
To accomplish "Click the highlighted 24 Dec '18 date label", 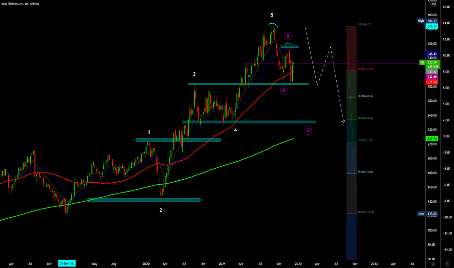I will (x=67, y=264).
